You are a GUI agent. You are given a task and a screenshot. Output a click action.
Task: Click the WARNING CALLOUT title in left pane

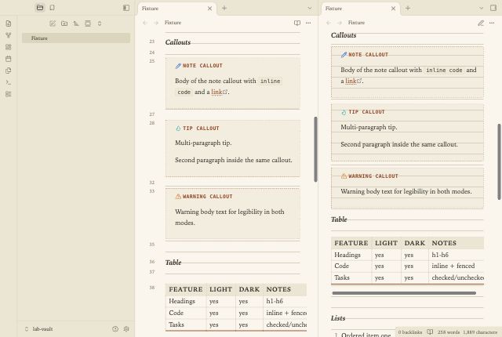tap(207, 196)
